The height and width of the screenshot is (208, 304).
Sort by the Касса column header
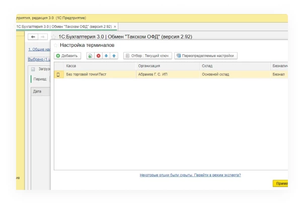click(x=71, y=65)
